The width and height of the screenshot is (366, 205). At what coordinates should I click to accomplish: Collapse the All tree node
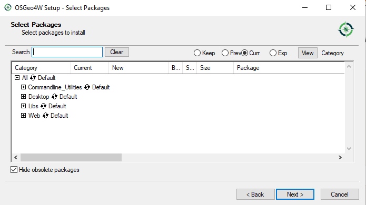click(17, 78)
